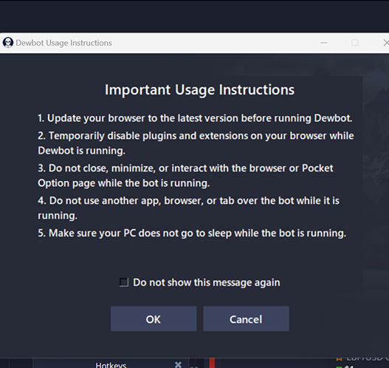Click the Dewbot app icon in title bar
This screenshot has height=368, width=389.
coord(8,43)
